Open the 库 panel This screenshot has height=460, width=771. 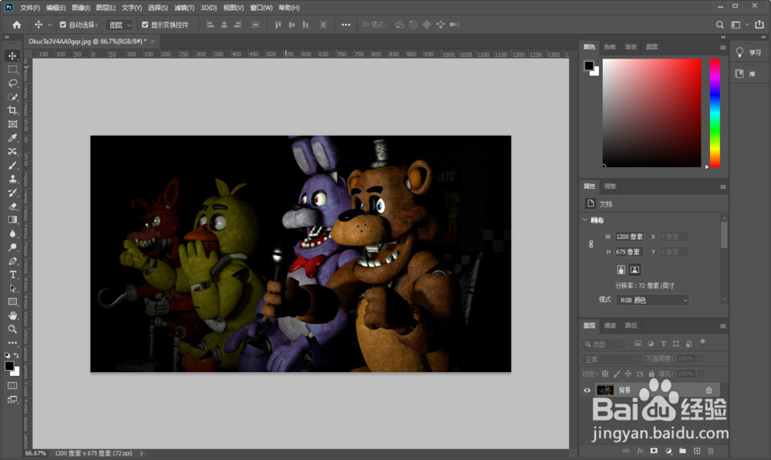746,74
